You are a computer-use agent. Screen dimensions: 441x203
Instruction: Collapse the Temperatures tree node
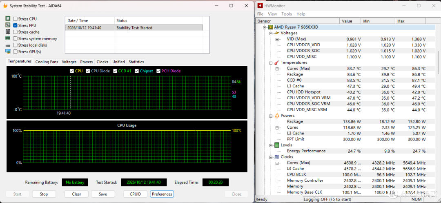point(271,62)
